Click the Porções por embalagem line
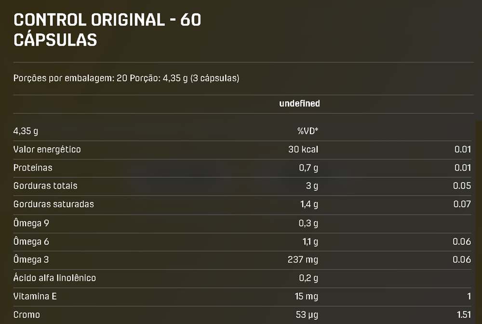 (x=126, y=78)
